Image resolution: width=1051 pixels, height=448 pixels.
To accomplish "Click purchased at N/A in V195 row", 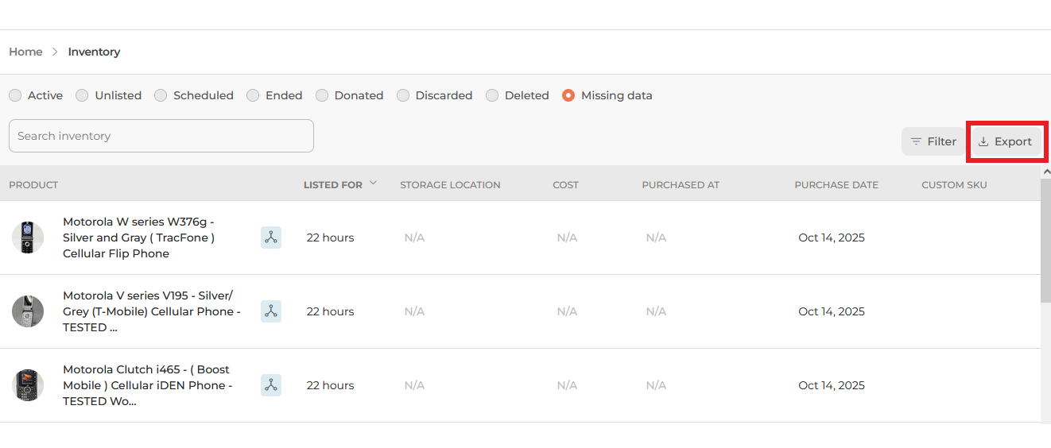I will point(656,311).
